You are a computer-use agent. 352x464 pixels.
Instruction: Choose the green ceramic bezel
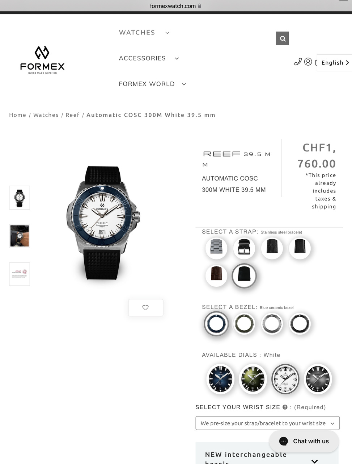(x=244, y=323)
